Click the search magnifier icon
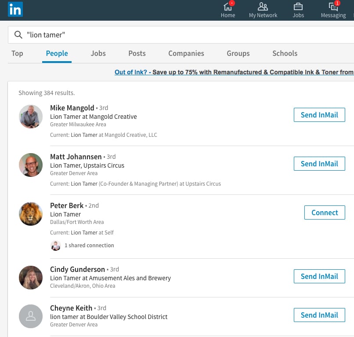354x337 pixels. [x=18, y=35]
